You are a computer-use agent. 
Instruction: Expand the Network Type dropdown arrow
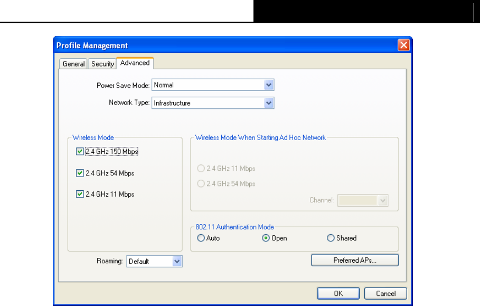(x=269, y=103)
